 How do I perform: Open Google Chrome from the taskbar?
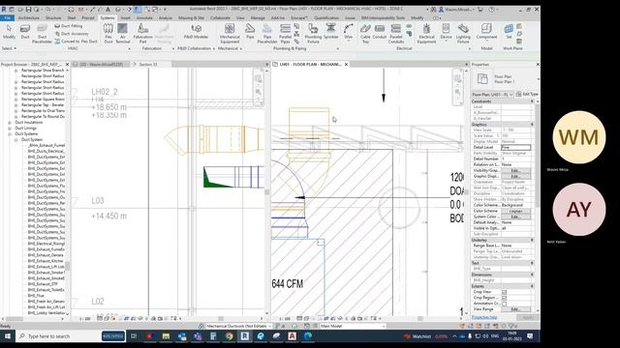click(229, 336)
